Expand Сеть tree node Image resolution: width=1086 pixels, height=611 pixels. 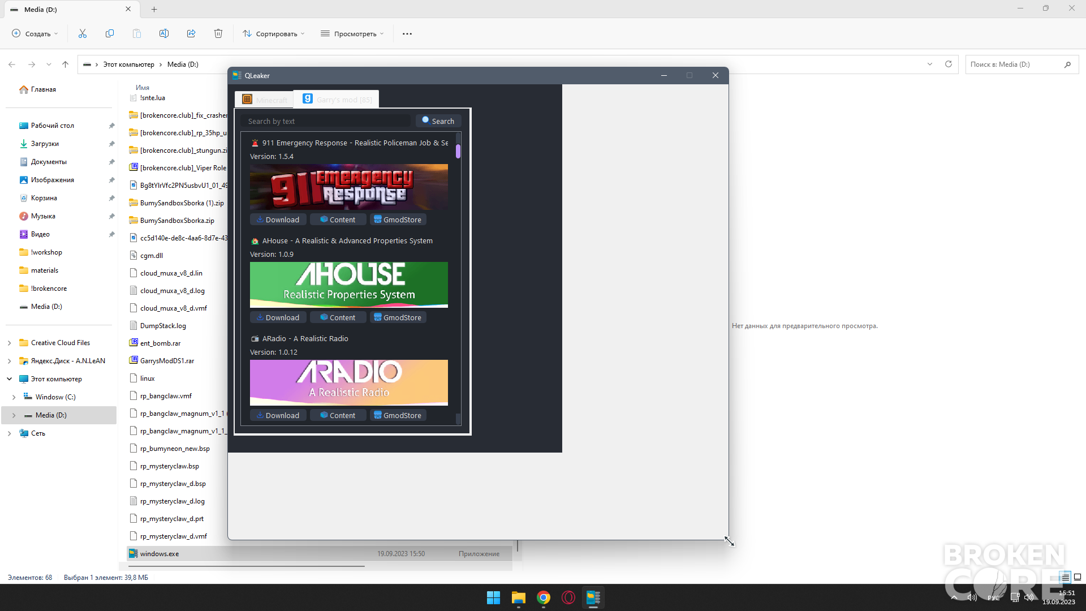point(9,433)
